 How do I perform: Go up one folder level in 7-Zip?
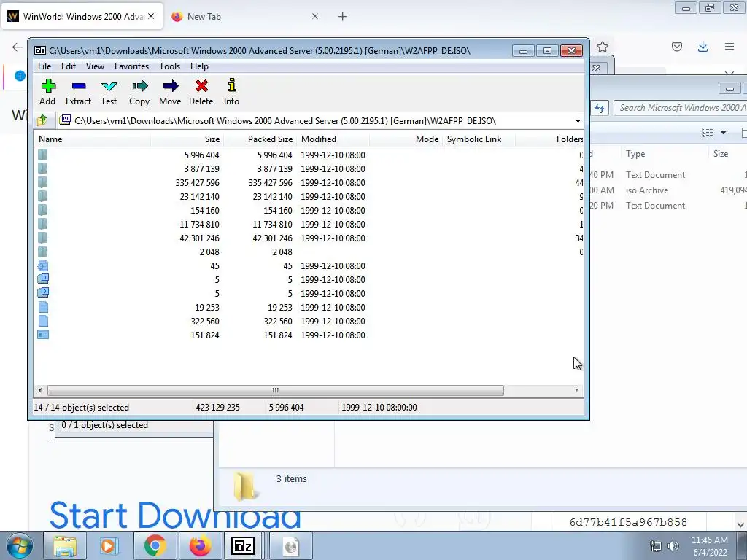[42, 120]
